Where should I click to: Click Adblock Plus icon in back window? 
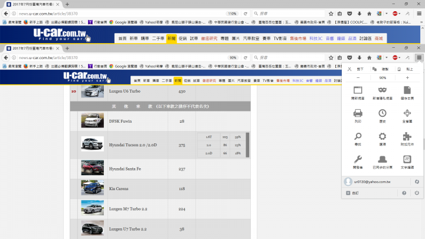395,13
